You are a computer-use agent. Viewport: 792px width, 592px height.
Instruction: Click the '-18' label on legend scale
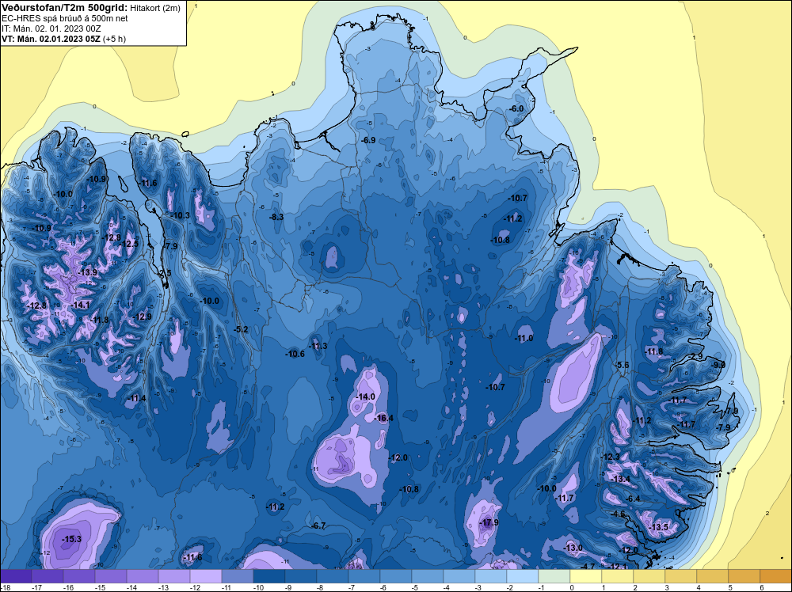[6, 587]
